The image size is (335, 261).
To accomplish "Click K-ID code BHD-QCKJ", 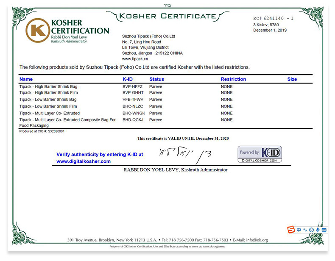I will click(x=133, y=120).
